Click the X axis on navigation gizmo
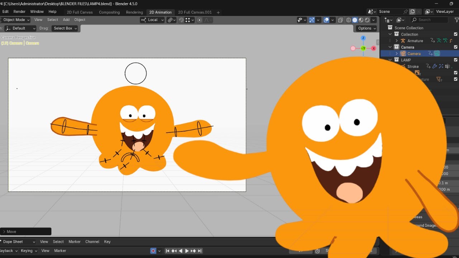 click(374, 48)
